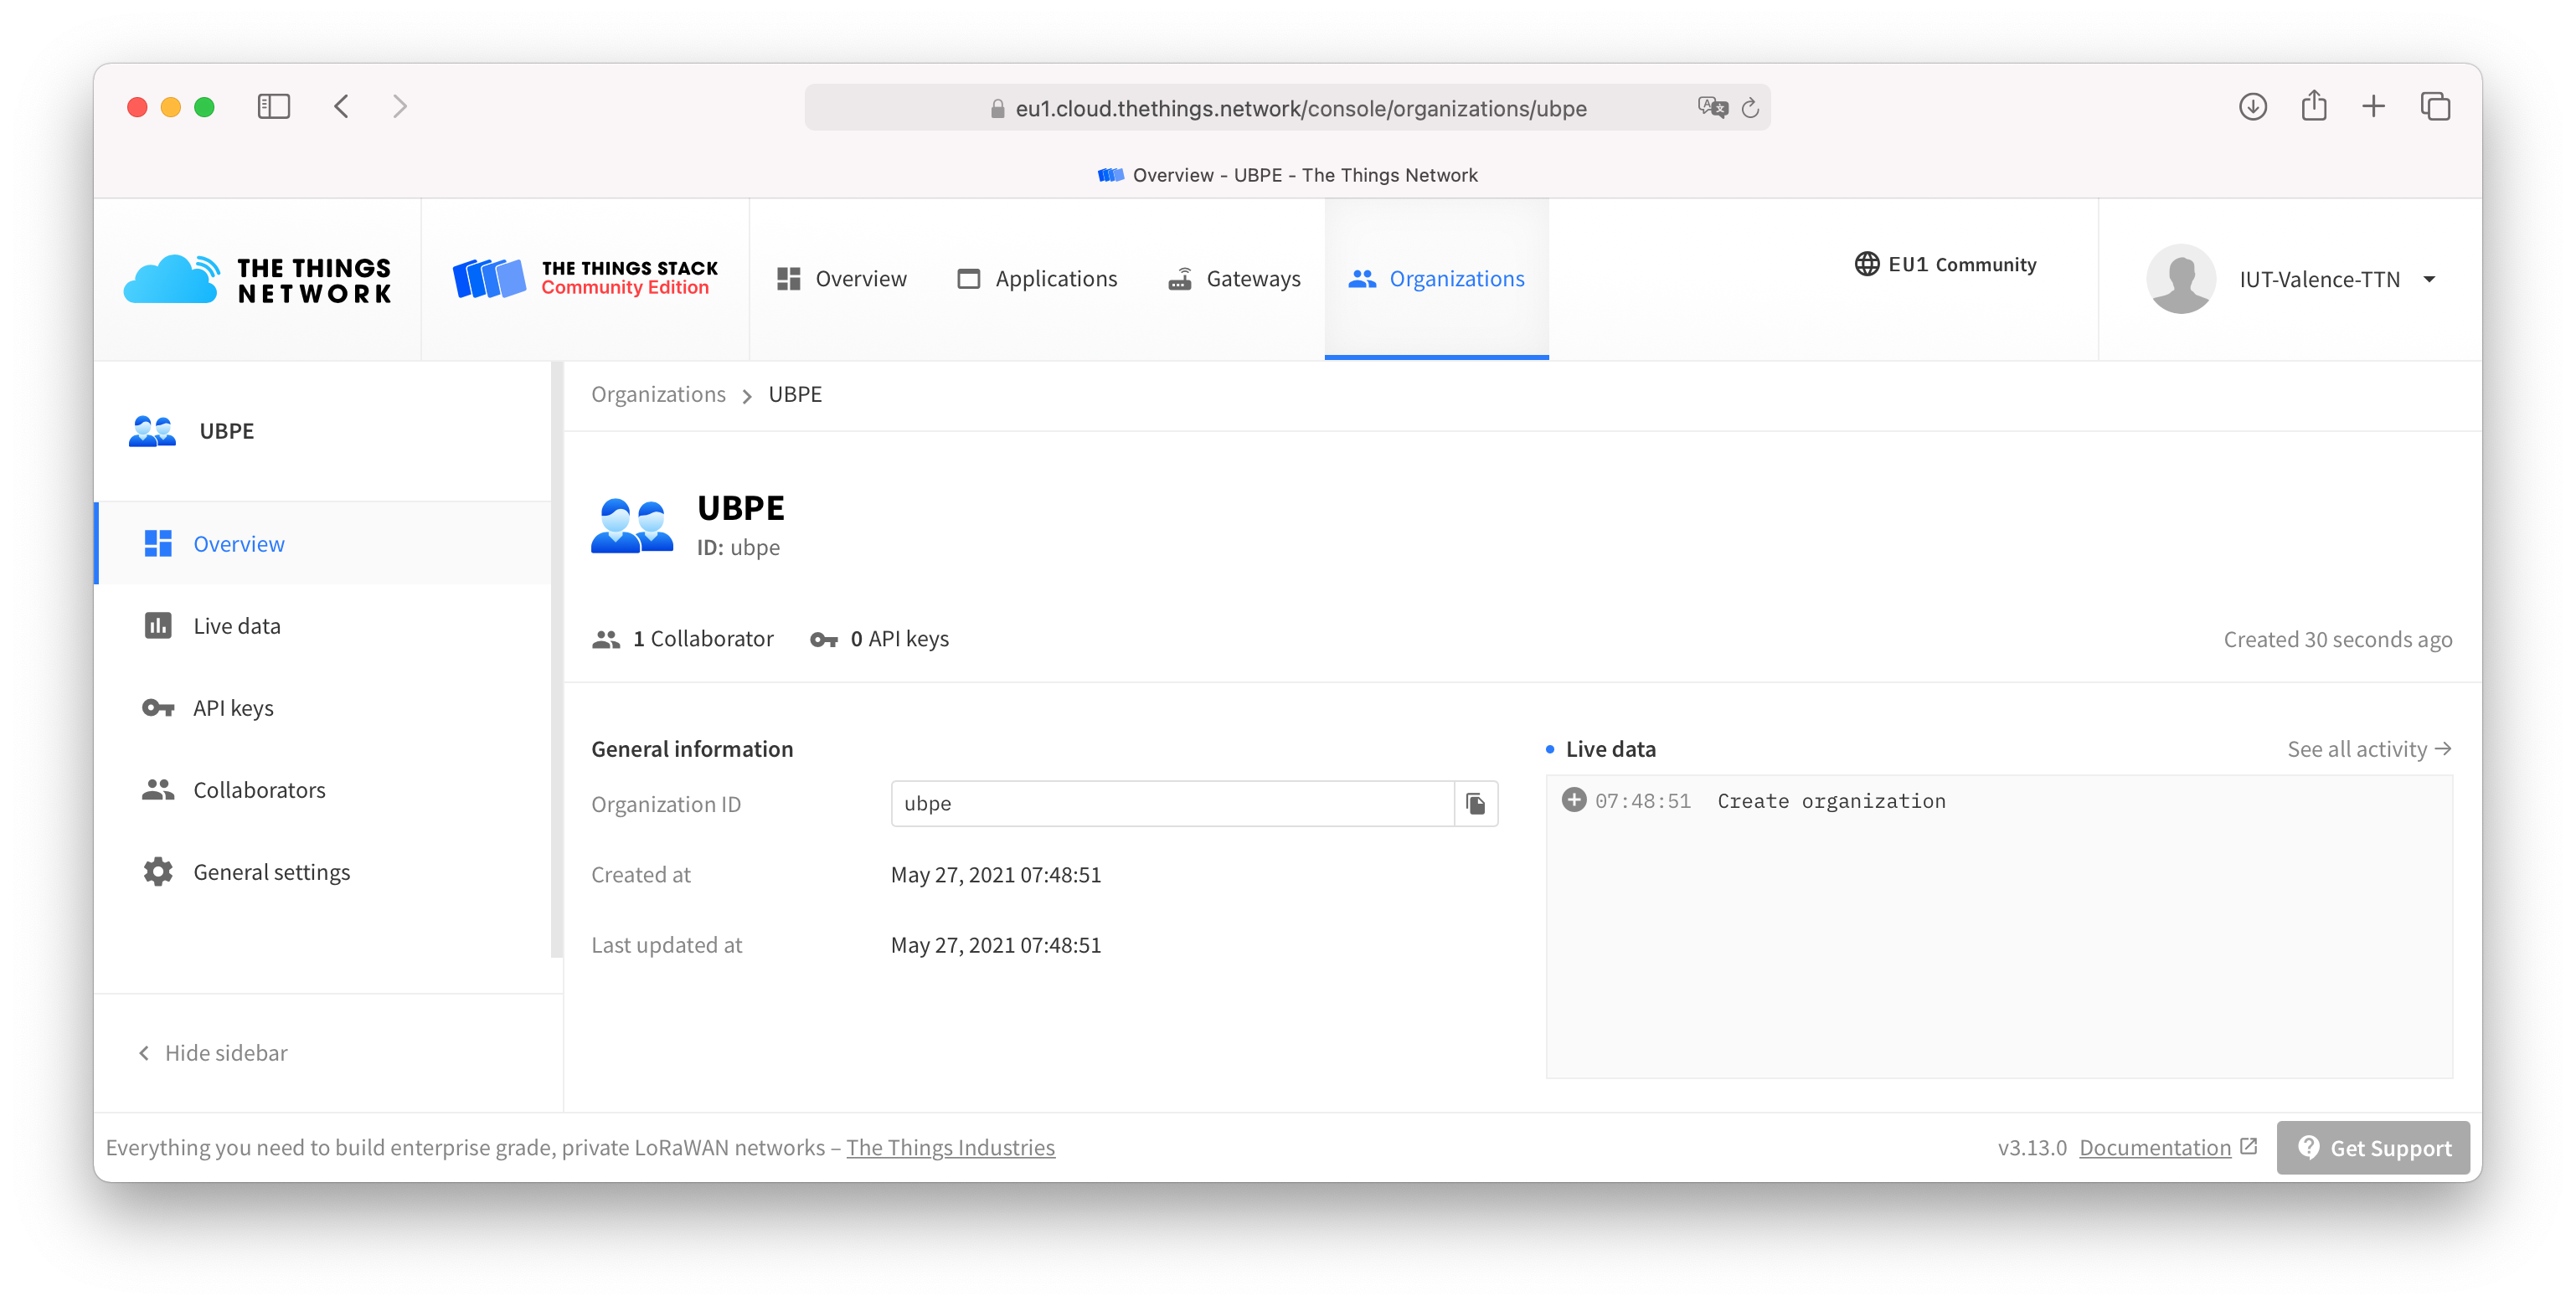Click See all activity link
Viewport: 2576px width, 1306px height.
[2368, 748]
